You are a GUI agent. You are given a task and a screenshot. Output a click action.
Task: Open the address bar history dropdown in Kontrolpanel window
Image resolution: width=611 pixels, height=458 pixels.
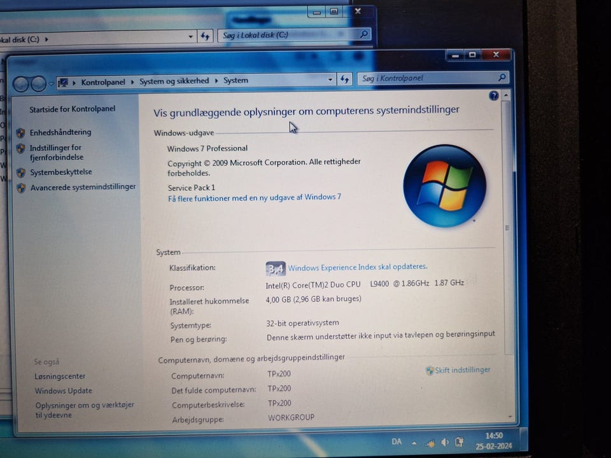click(330, 80)
